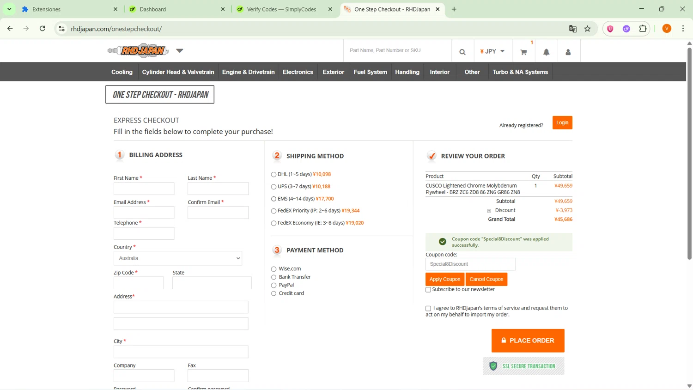Click the Cancel Coupon button
693x390 pixels.
[x=486, y=279]
